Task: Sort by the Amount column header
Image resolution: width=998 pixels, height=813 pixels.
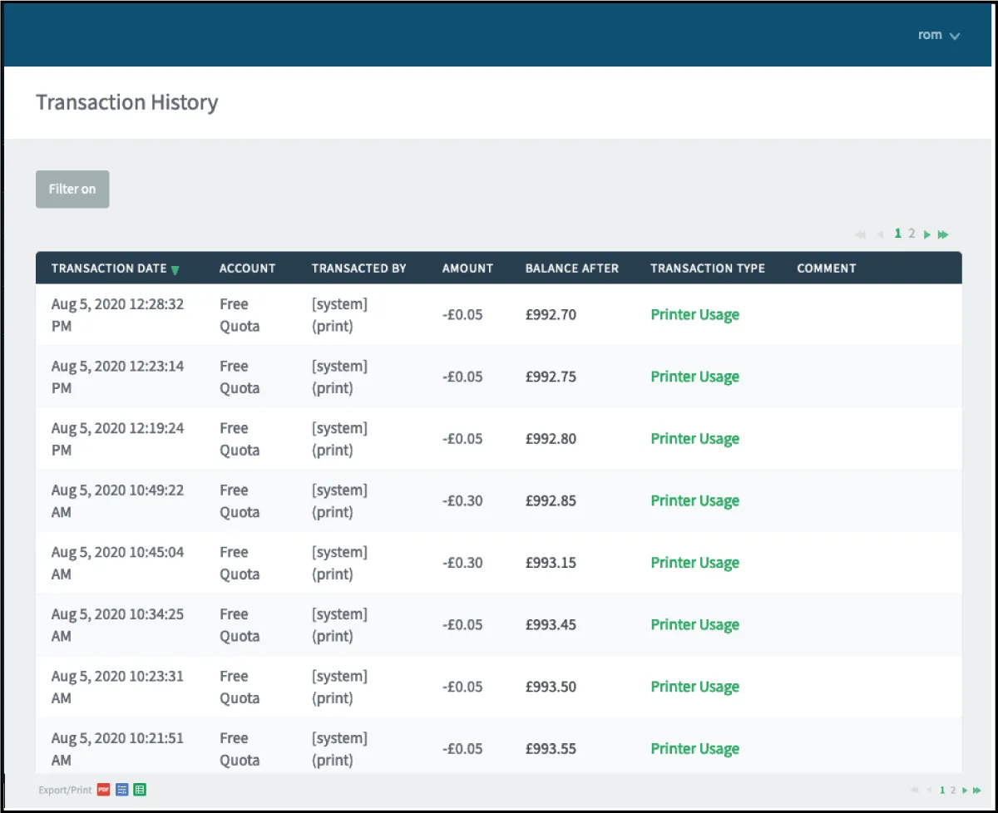Action: pos(467,269)
